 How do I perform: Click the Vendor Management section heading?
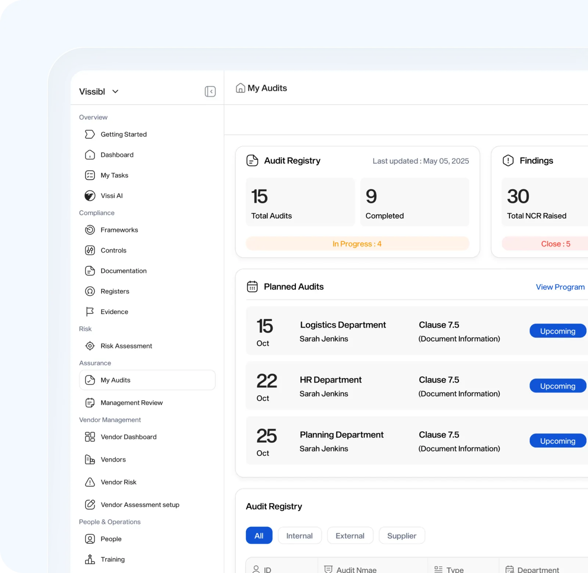click(110, 420)
